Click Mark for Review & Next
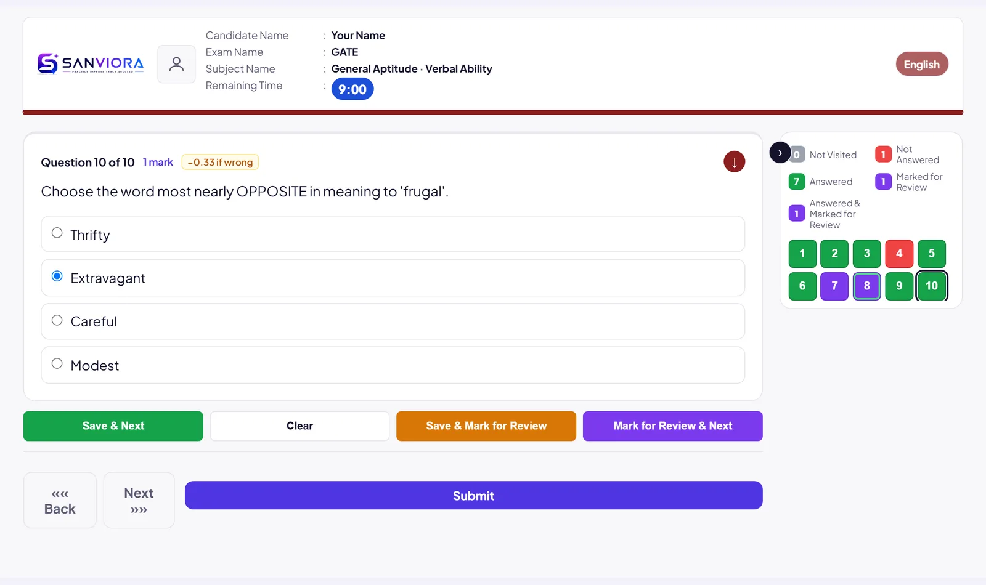Screen dimensions: 986x585 click(673, 426)
